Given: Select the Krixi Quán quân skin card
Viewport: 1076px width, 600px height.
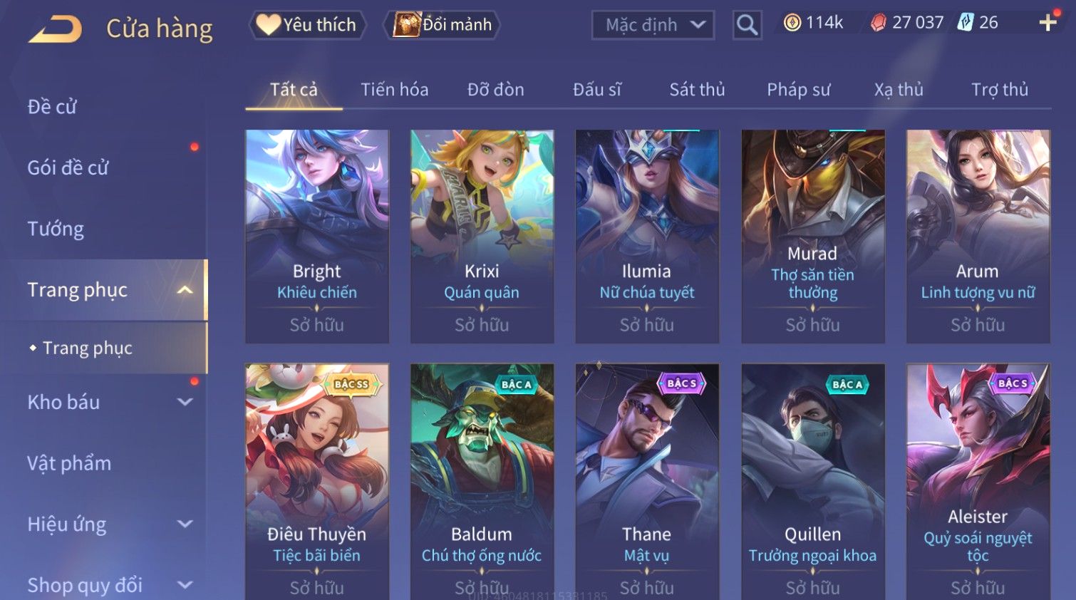Looking at the screenshot, I should [482, 237].
